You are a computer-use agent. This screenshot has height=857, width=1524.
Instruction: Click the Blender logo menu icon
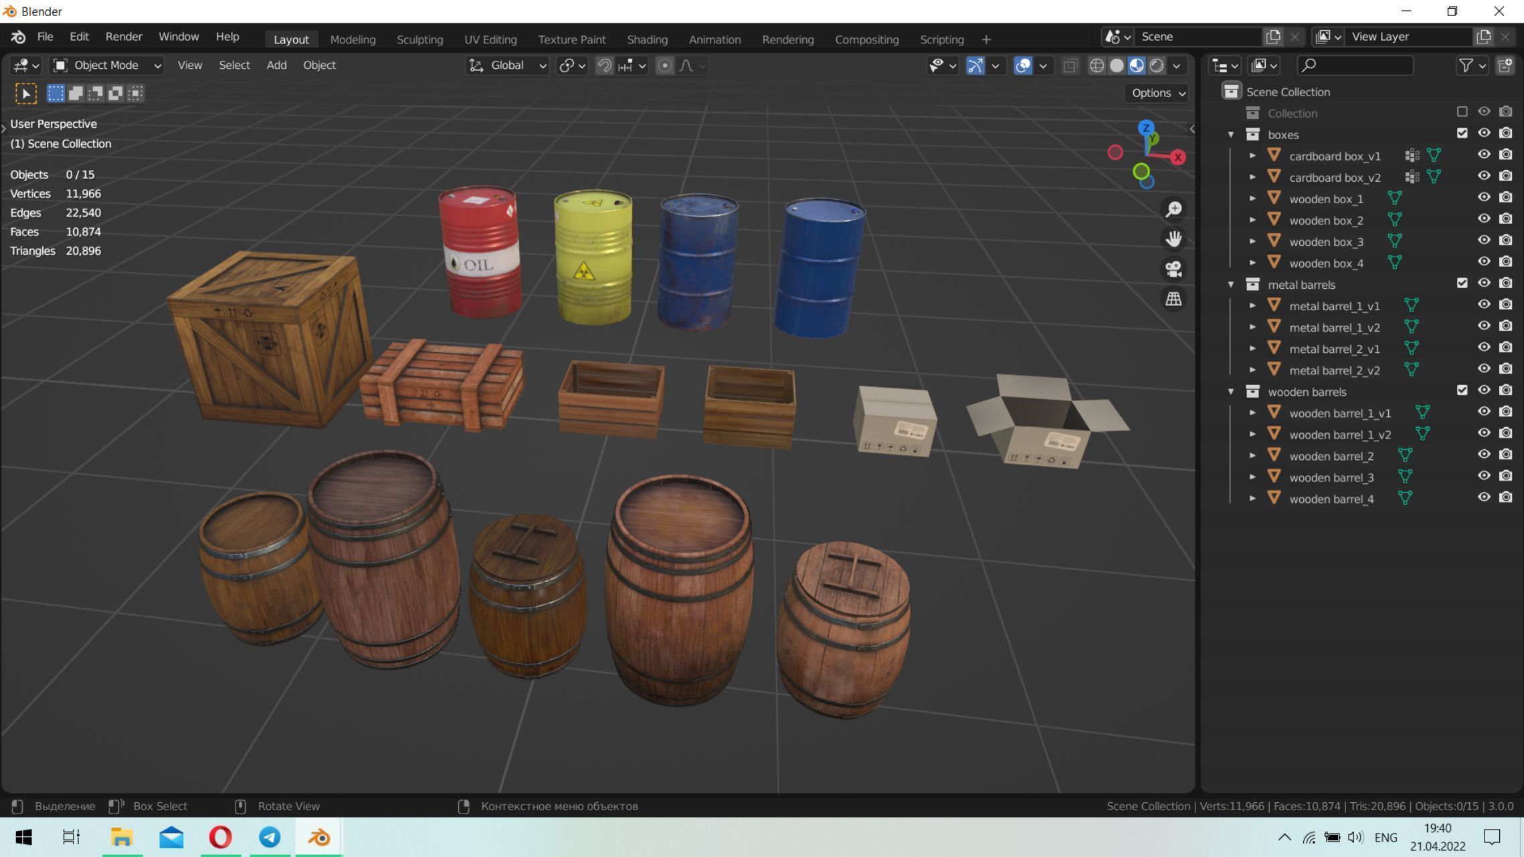(x=18, y=37)
